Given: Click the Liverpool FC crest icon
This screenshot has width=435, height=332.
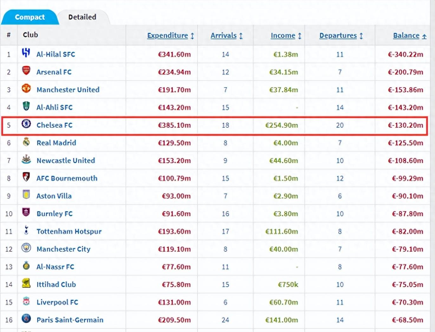Looking at the screenshot, I should click(26, 301).
